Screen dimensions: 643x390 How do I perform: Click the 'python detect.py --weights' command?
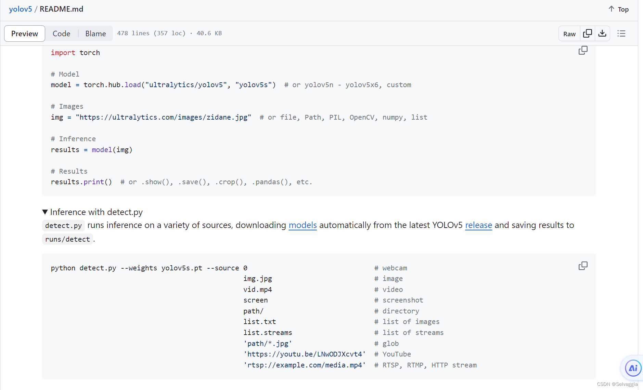tap(149, 268)
